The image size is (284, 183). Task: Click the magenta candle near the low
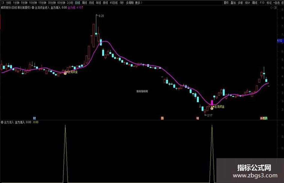click(x=212, y=102)
